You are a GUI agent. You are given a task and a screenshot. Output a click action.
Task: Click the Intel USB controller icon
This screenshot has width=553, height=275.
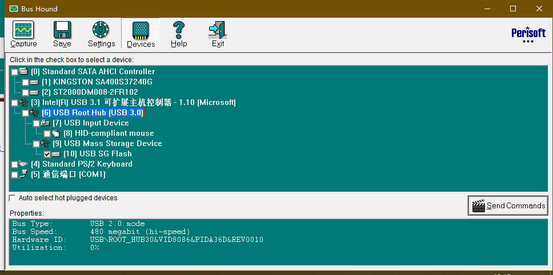(23, 103)
